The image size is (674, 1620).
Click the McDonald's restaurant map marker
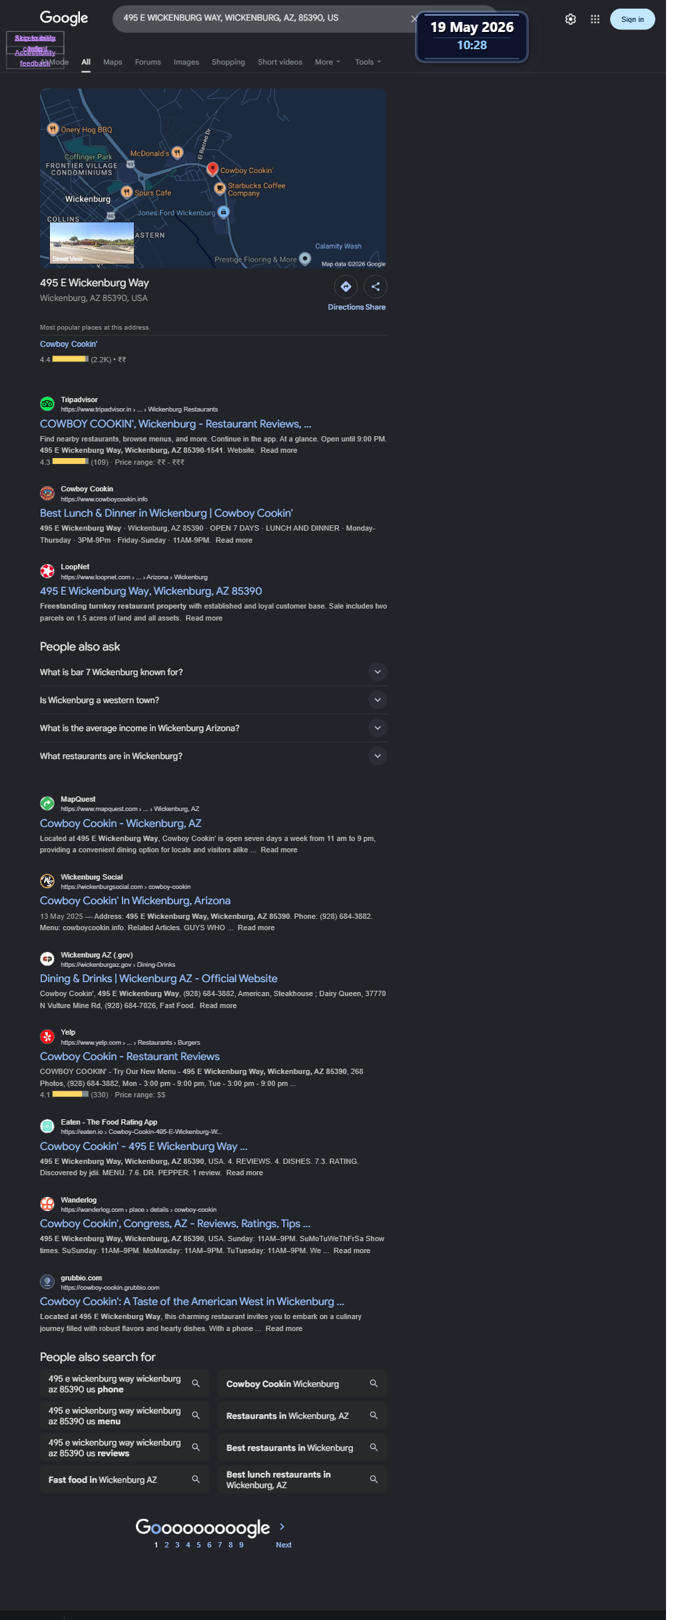pyautogui.click(x=177, y=153)
